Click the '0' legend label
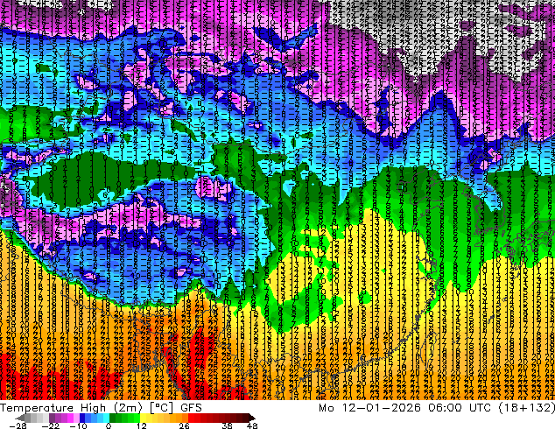 pyautogui.click(x=109, y=425)
